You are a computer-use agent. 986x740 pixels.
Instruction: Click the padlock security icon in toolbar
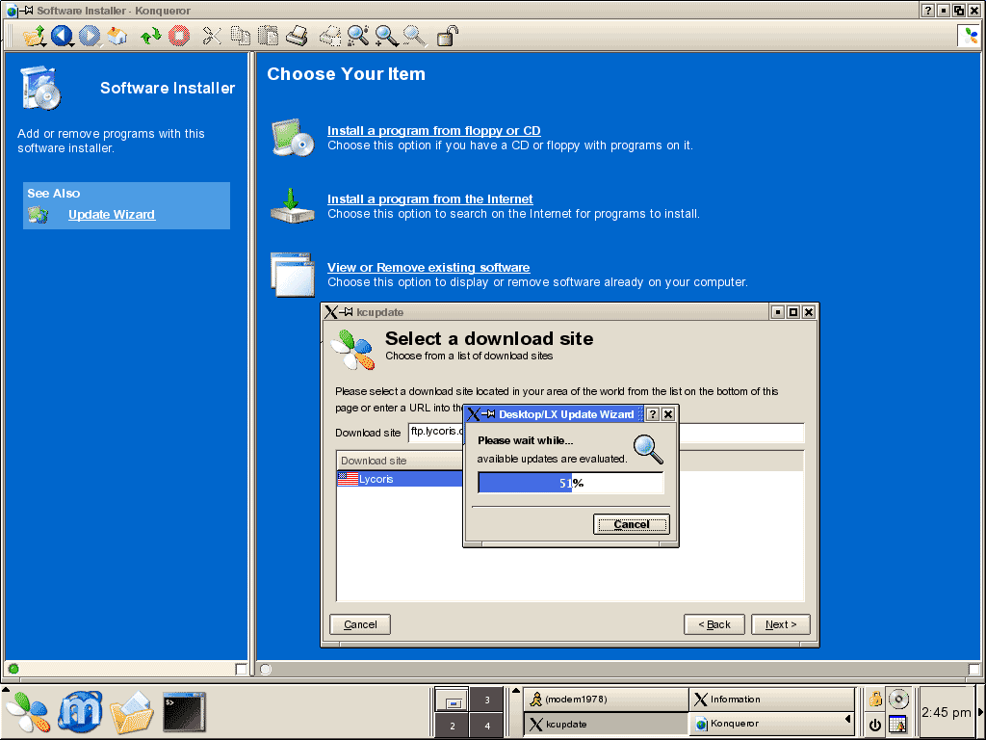(x=448, y=37)
